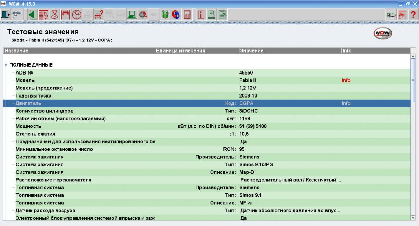The width and height of the screenshot is (419, 226).
Task: Click the value 3/DOHC
Action: pyautogui.click(x=249, y=111)
